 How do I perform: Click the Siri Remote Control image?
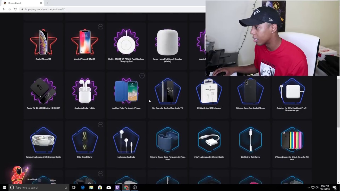tap(168, 91)
